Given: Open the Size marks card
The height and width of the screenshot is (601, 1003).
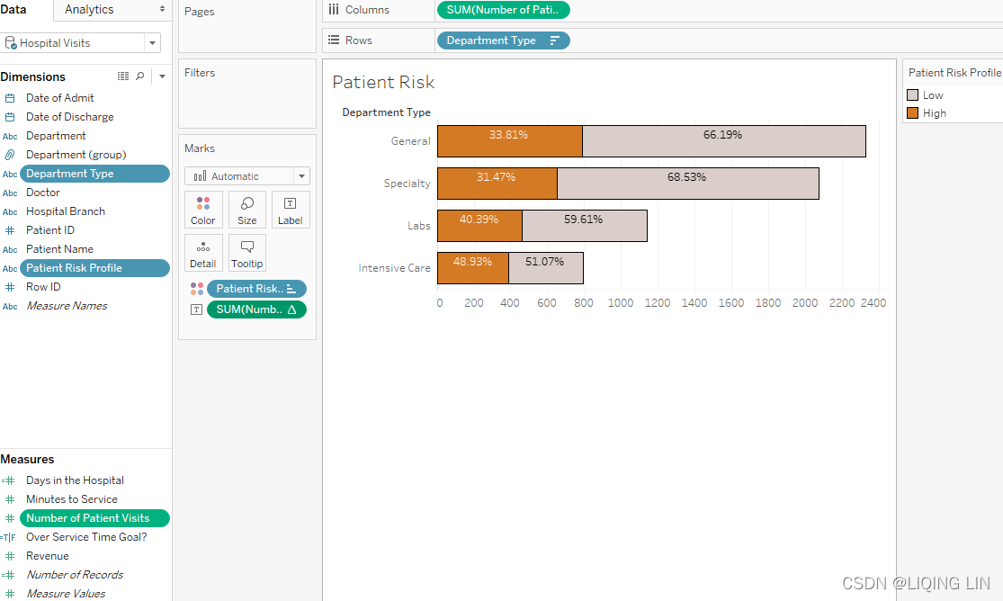Looking at the screenshot, I should coord(246,210).
